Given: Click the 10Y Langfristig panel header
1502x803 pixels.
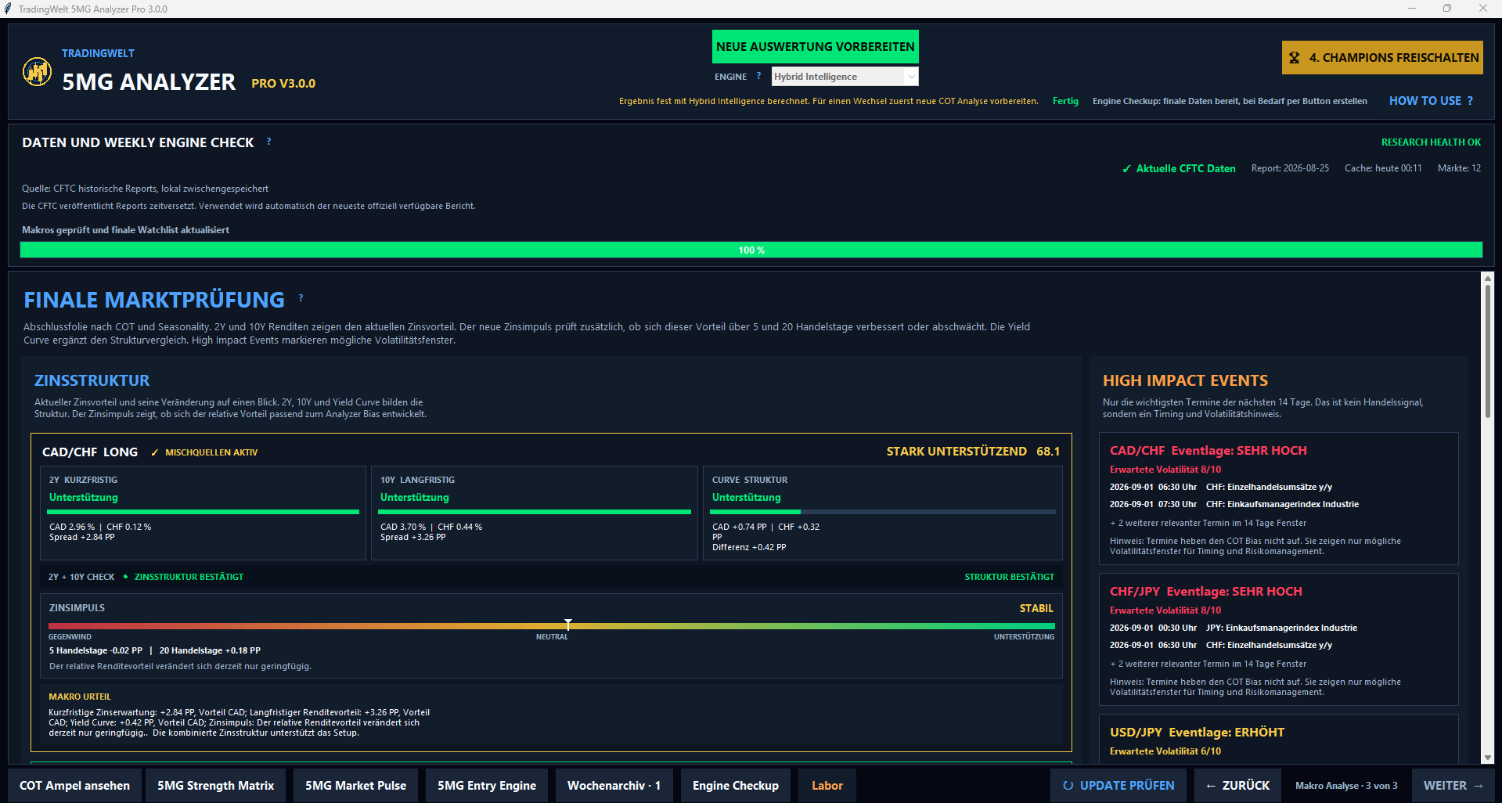Looking at the screenshot, I should point(417,480).
